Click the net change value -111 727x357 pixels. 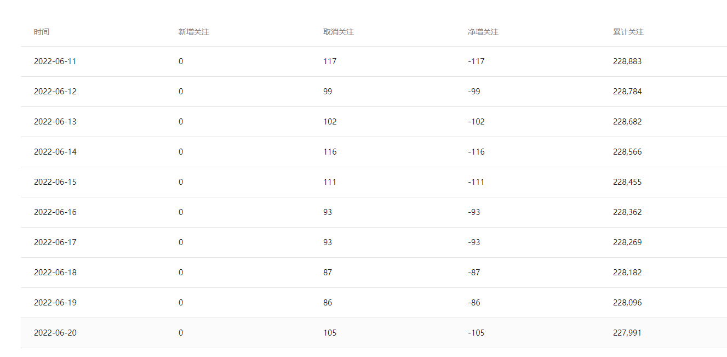tap(477, 182)
